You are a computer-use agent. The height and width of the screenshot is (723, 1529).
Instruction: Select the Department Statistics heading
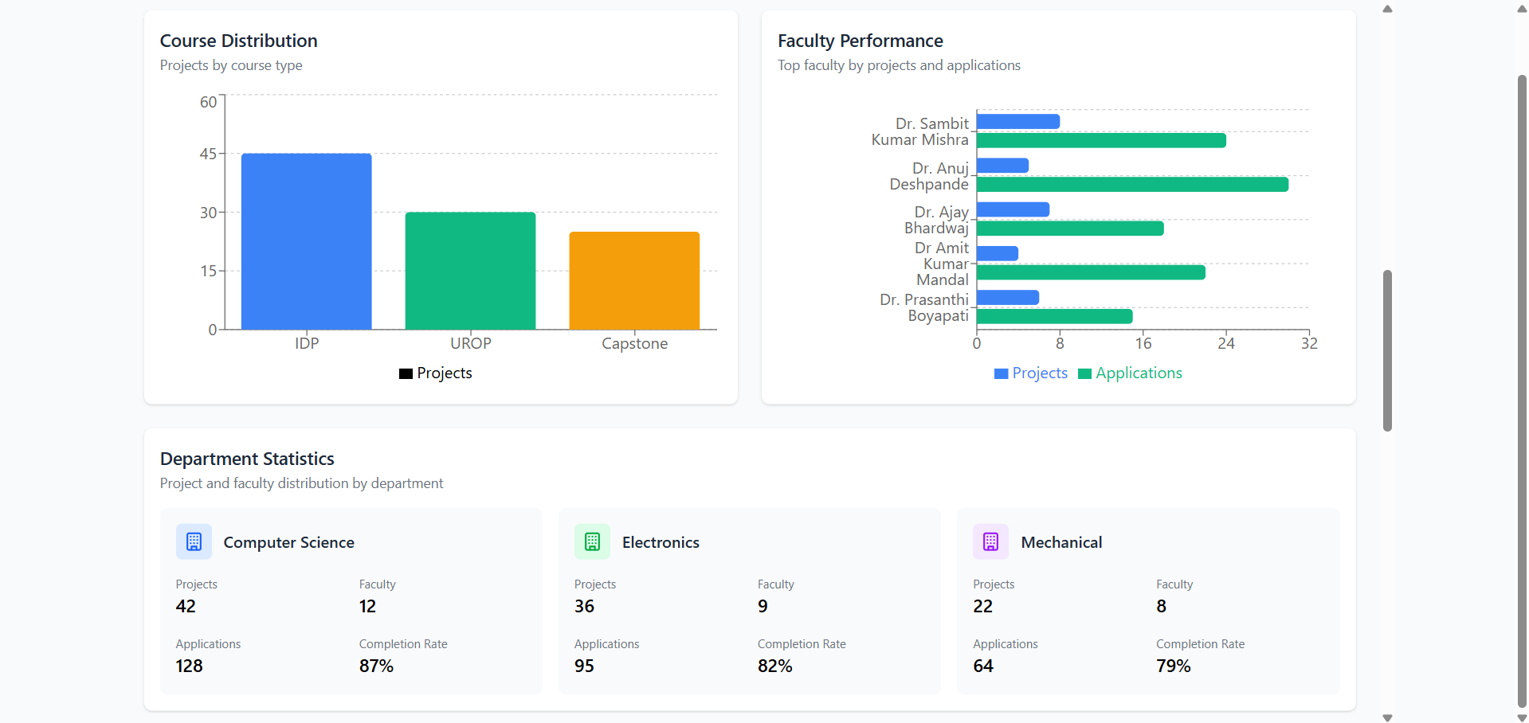(x=247, y=459)
